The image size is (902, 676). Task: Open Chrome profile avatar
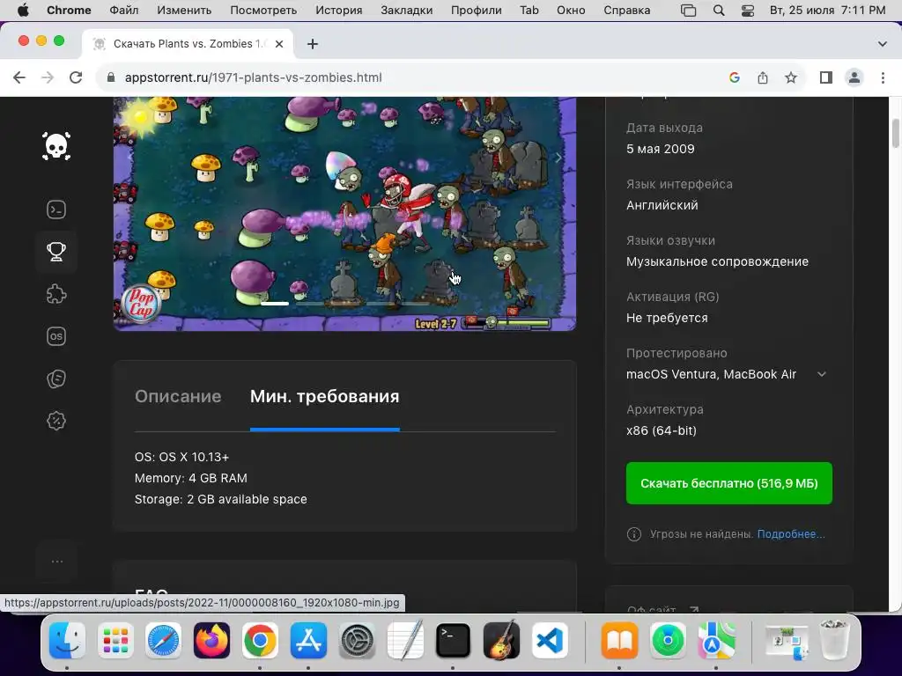(854, 77)
